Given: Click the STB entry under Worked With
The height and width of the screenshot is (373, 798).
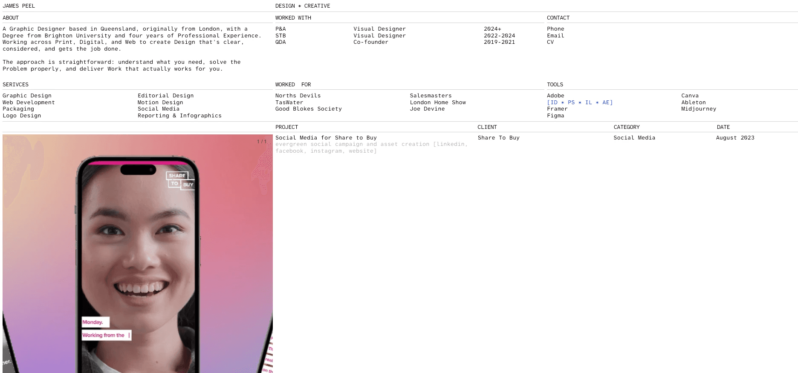Looking at the screenshot, I should tap(280, 36).
